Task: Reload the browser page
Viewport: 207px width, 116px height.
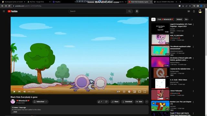Action: 9,6
